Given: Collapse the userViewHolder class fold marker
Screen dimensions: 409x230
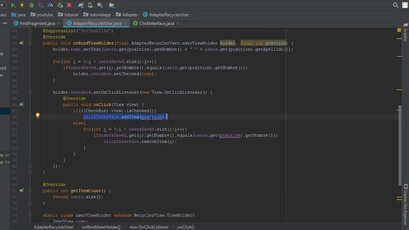Looking at the screenshot, I should tap(30, 215).
